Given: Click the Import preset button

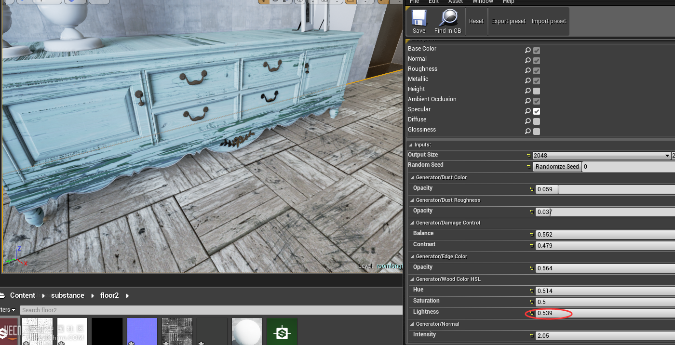Looking at the screenshot, I should click(x=549, y=21).
